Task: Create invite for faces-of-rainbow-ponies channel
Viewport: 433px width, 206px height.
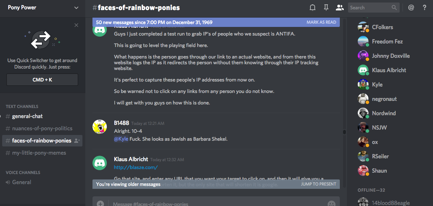Action: coord(77,141)
